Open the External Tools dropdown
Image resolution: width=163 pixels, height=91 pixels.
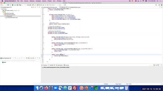click(21, 5)
